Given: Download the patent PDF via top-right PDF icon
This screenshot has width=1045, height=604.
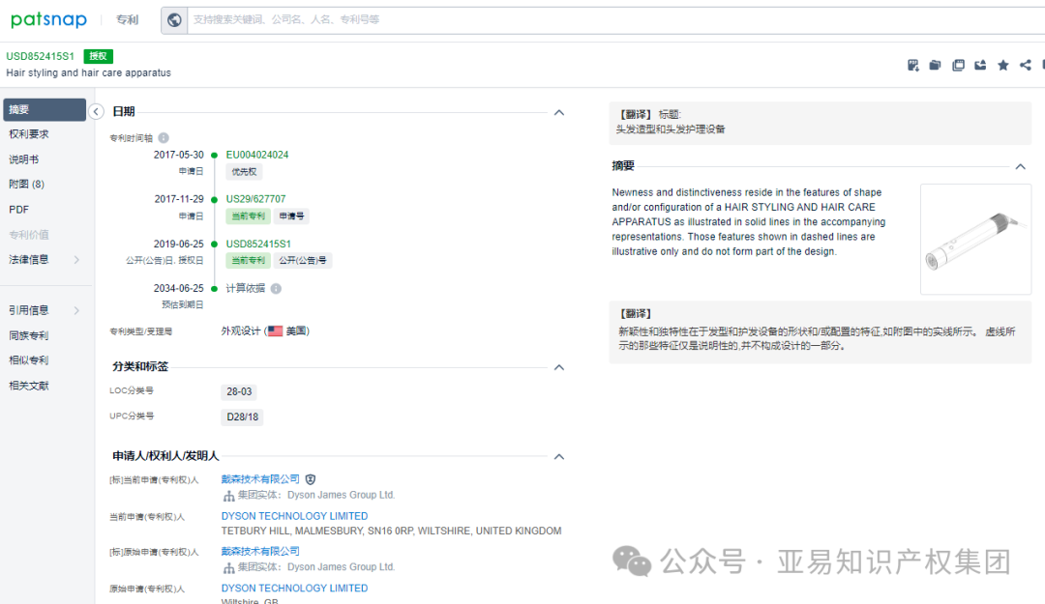Looking at the screenshot, I should click(x=913, y=65).
